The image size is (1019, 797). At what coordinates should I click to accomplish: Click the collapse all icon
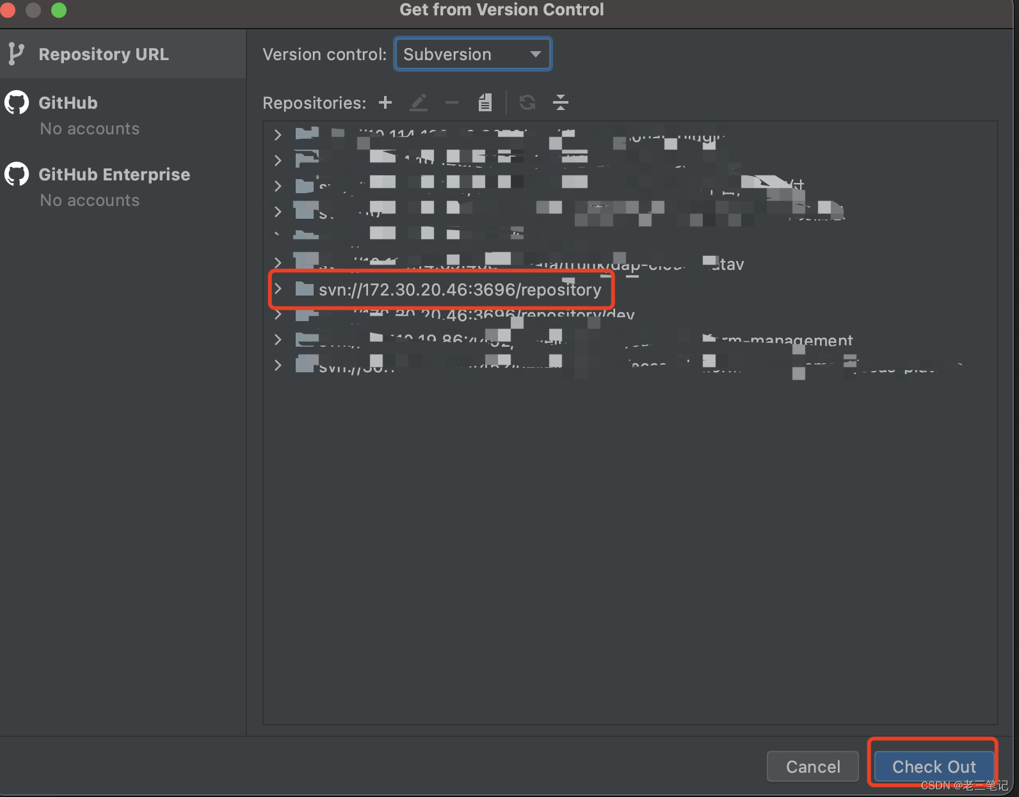561,102
